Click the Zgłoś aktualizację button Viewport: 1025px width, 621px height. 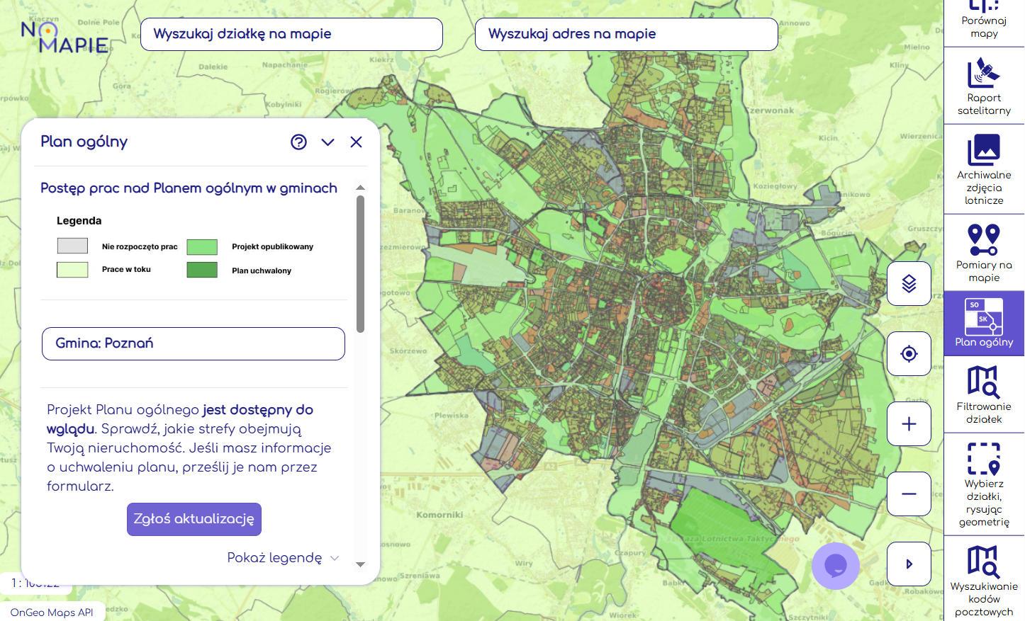pyautogui.click(x=194, y=519)
